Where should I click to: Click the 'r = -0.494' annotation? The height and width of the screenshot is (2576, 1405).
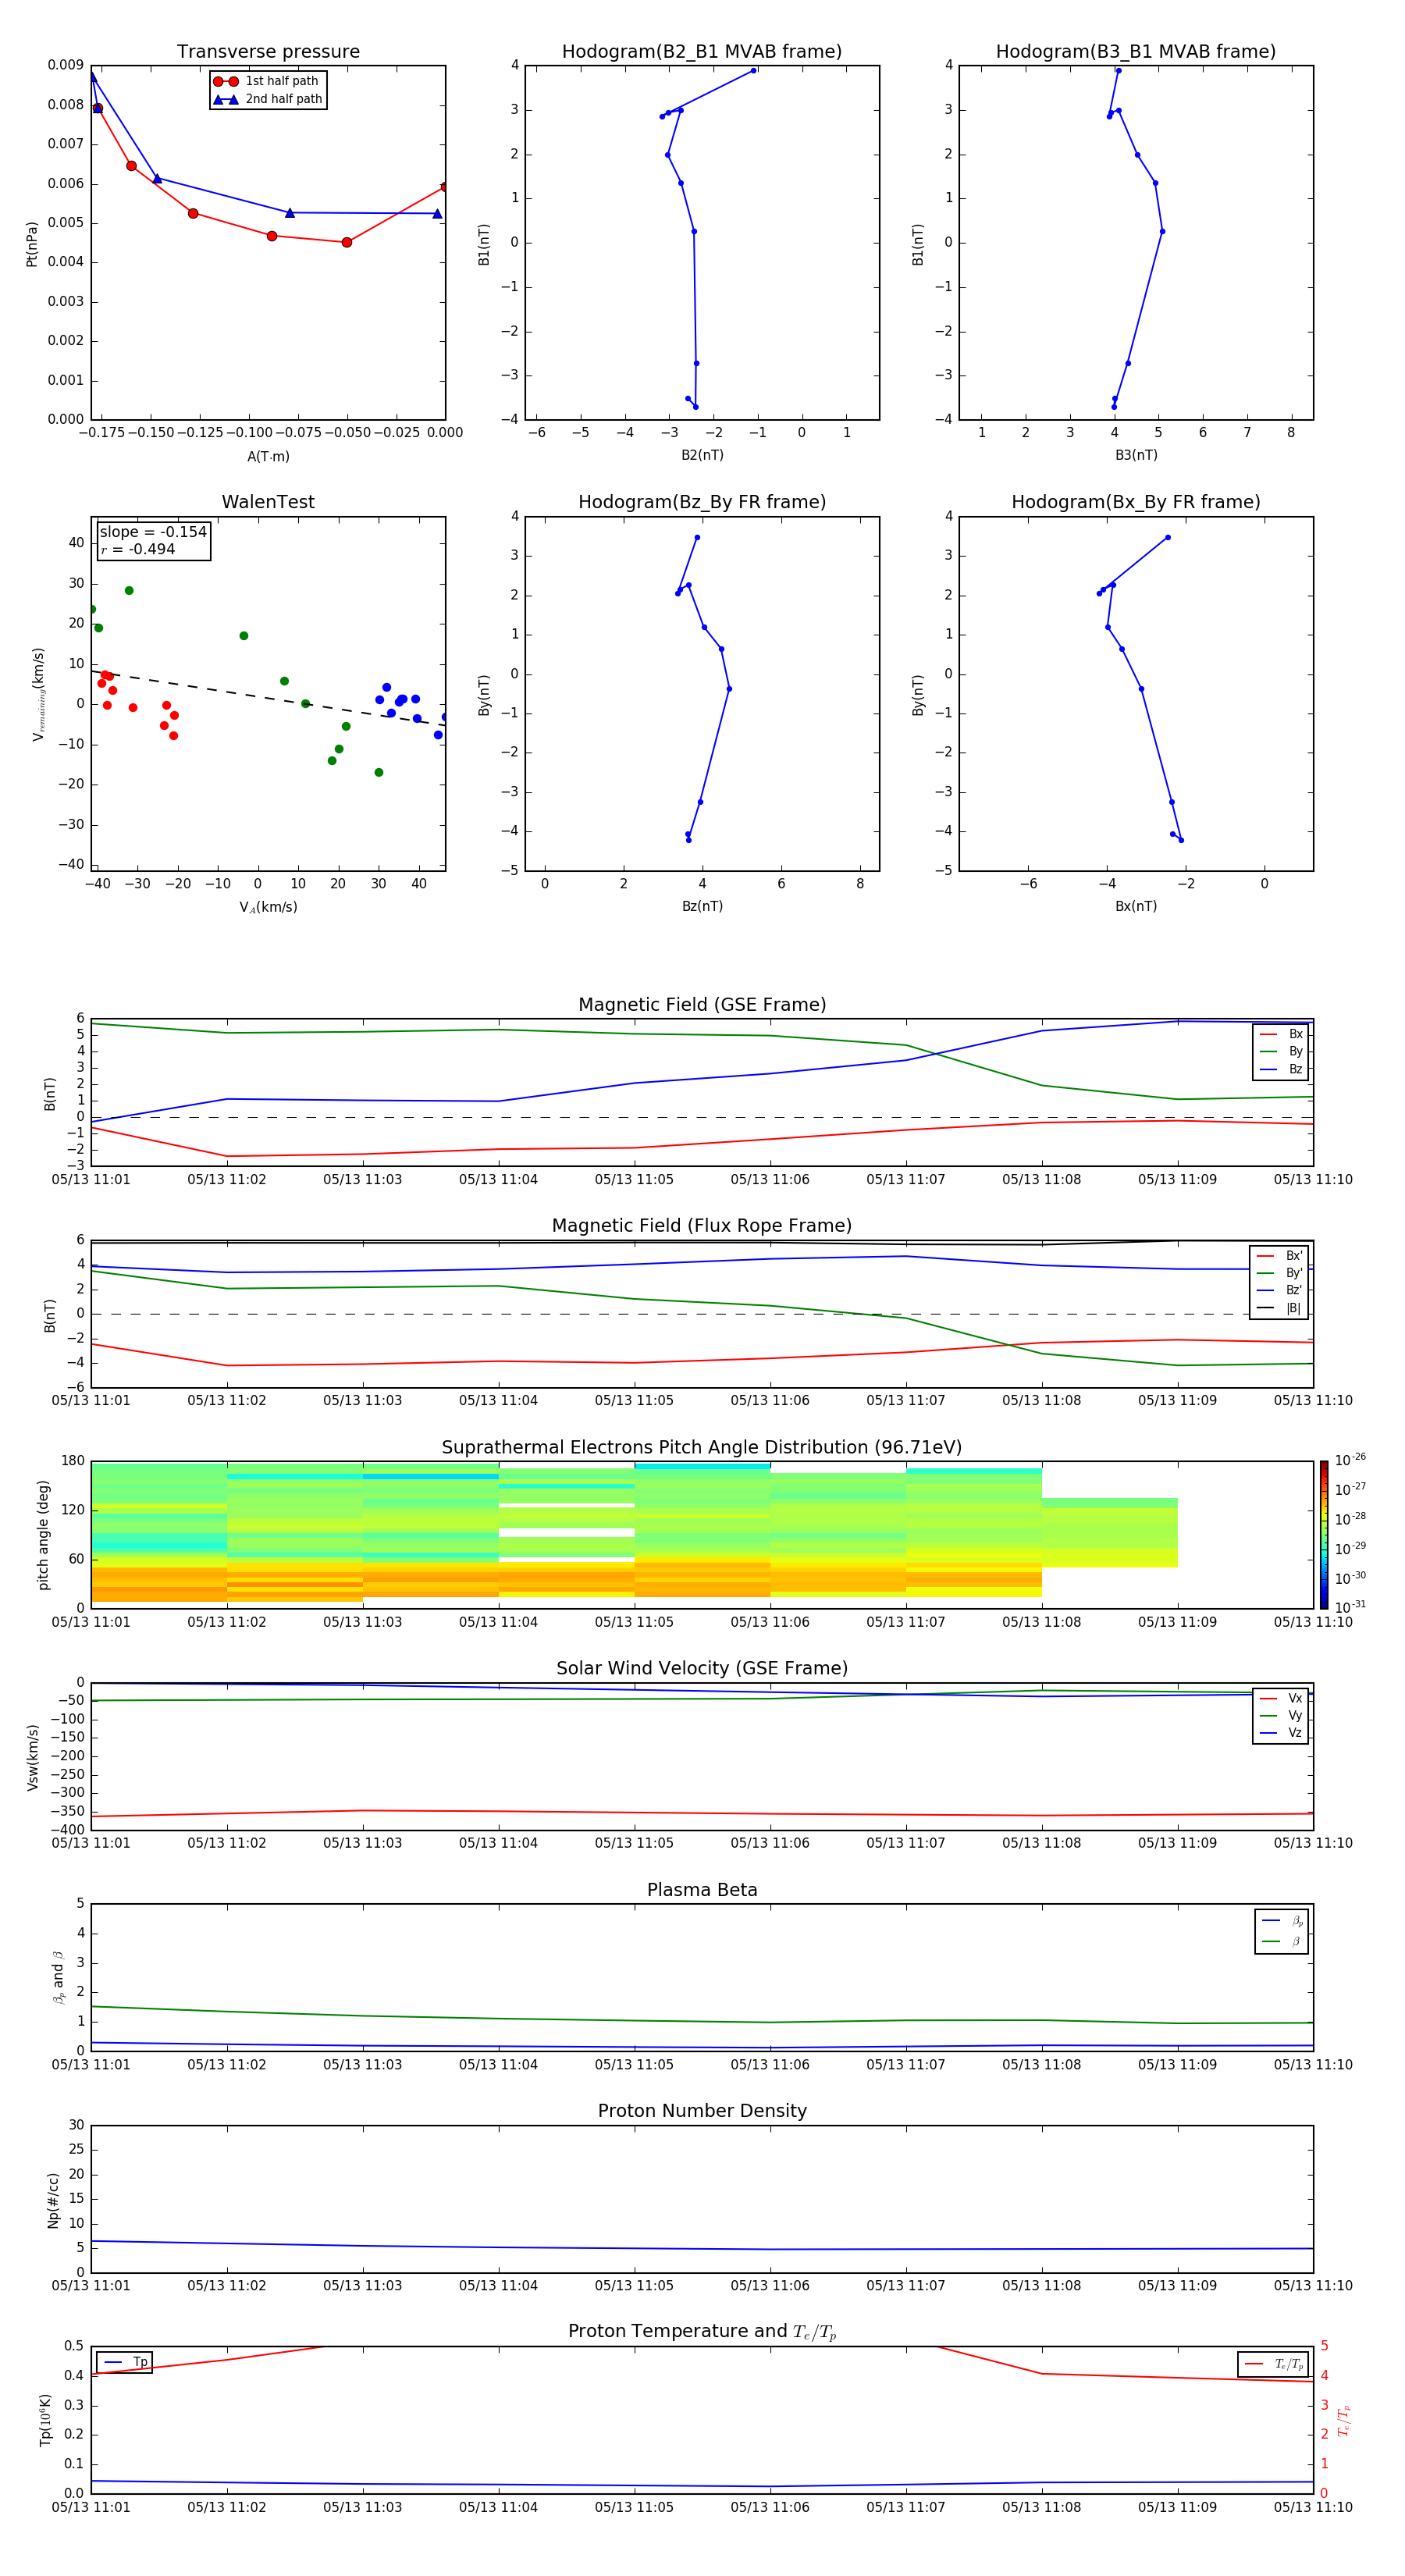(x=138, y=549)
